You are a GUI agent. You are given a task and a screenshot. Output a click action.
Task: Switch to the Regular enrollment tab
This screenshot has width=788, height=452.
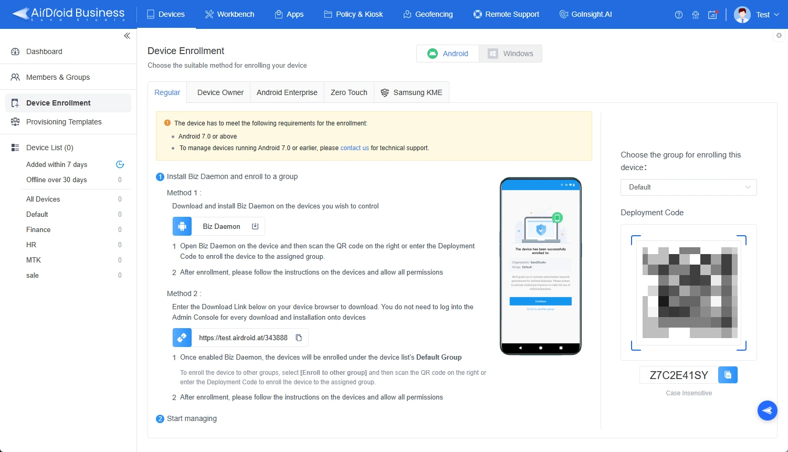click(x=167, y=92)
